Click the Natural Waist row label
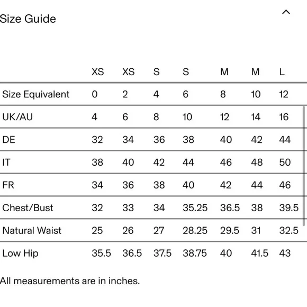307x307 pixels. 32,230
